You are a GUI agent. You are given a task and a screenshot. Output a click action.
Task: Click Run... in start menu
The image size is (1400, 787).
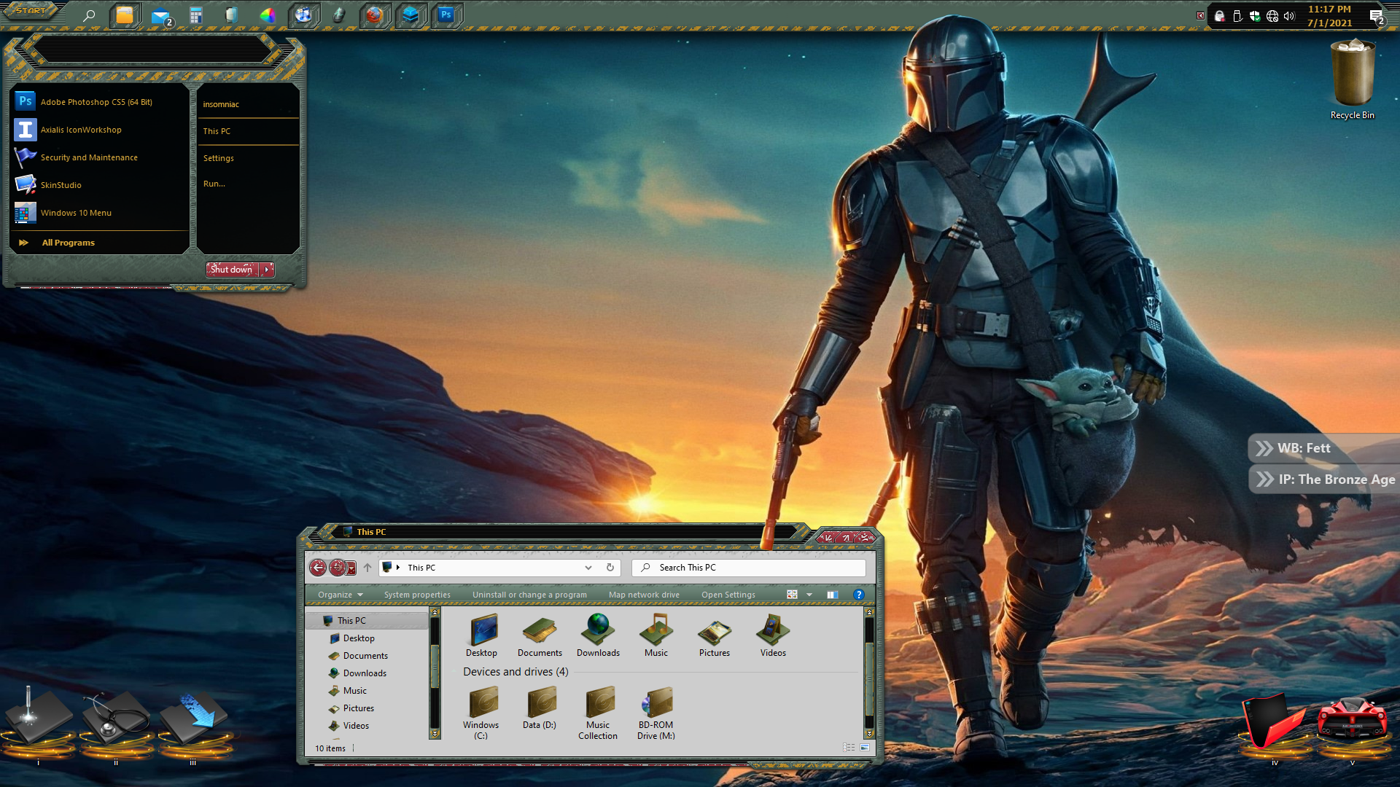[x=248, y=184]
